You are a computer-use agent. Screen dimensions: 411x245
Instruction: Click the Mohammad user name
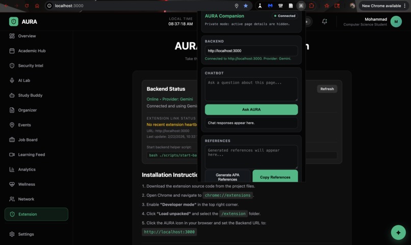tap(376, 19)
